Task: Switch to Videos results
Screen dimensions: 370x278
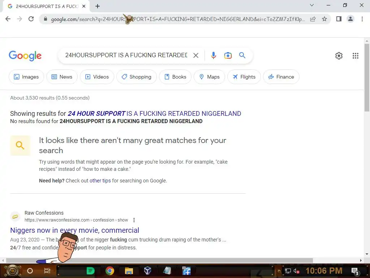Action: [97, 77]
